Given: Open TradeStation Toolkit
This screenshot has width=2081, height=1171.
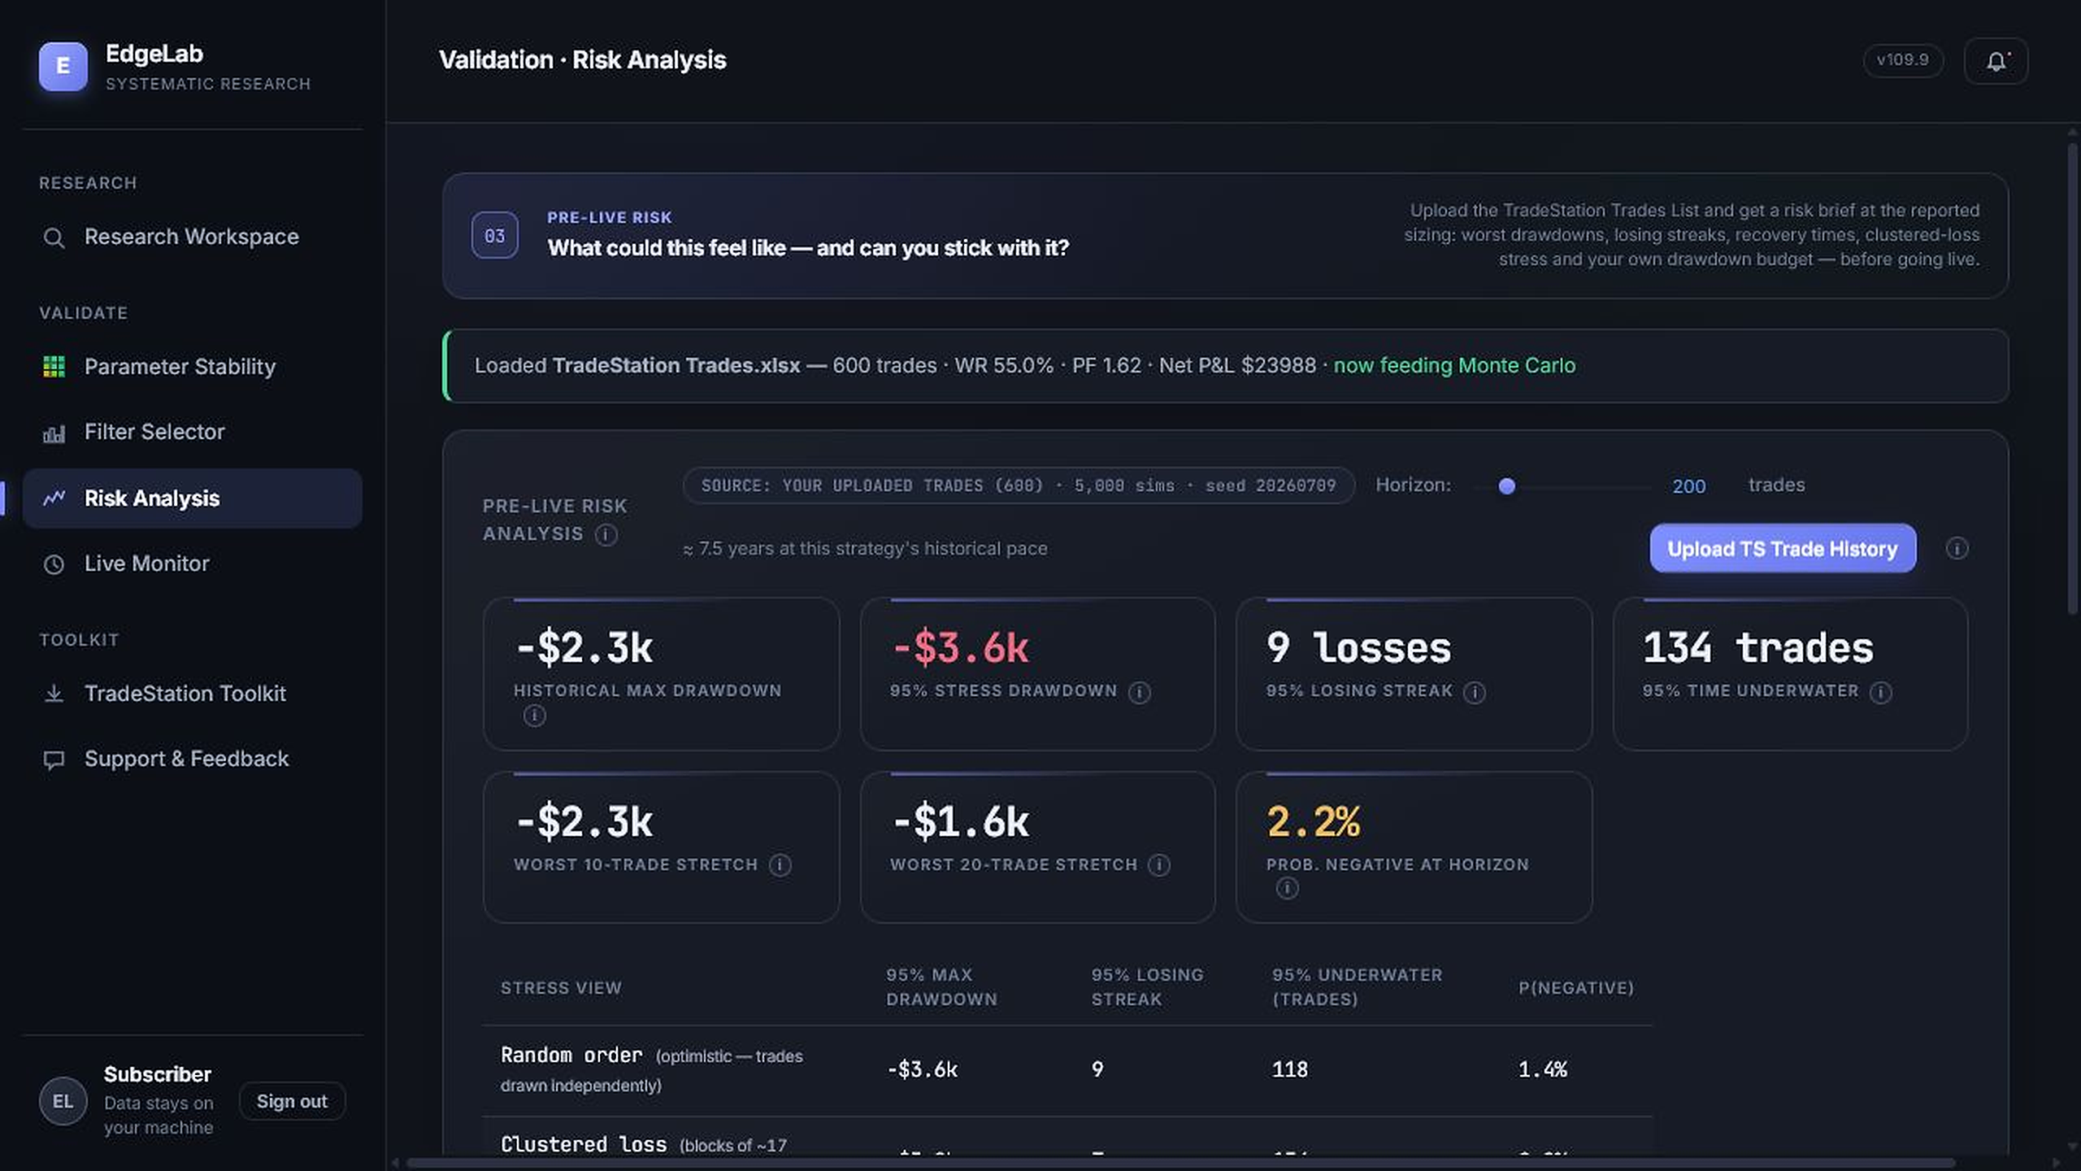Looking at the screenshot, I should tap(192, 694).
